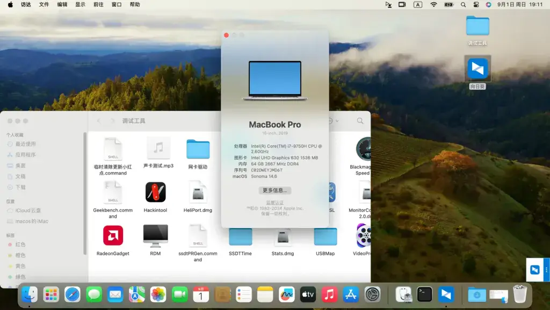This screenshot has width=550, height=310.
Task: Open Disk Utility from the Dock
Action: pos(403,294)
